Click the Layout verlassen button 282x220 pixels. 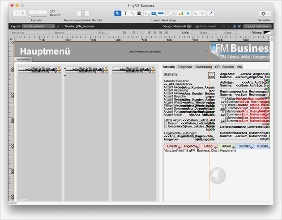tap(257, 26)
